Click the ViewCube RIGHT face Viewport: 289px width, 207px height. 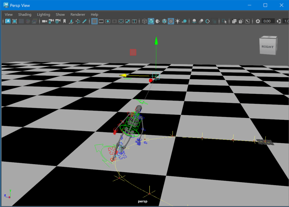coord(268,47)
